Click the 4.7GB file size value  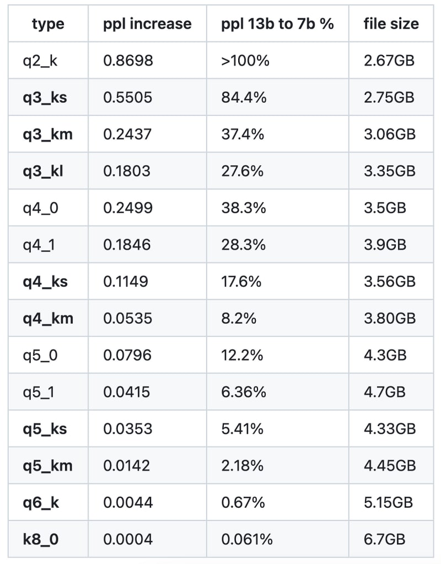click(x=385, y=392)
